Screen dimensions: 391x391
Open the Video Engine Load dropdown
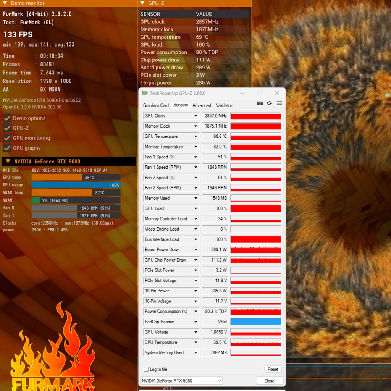pos(196,229)
